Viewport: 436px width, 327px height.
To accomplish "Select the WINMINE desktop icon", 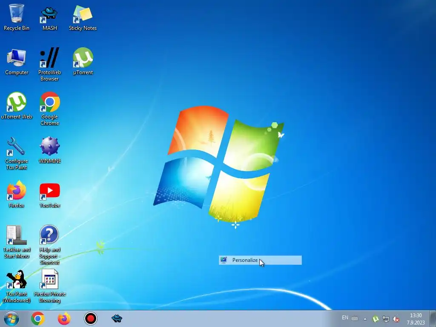I will coord(49,150).
